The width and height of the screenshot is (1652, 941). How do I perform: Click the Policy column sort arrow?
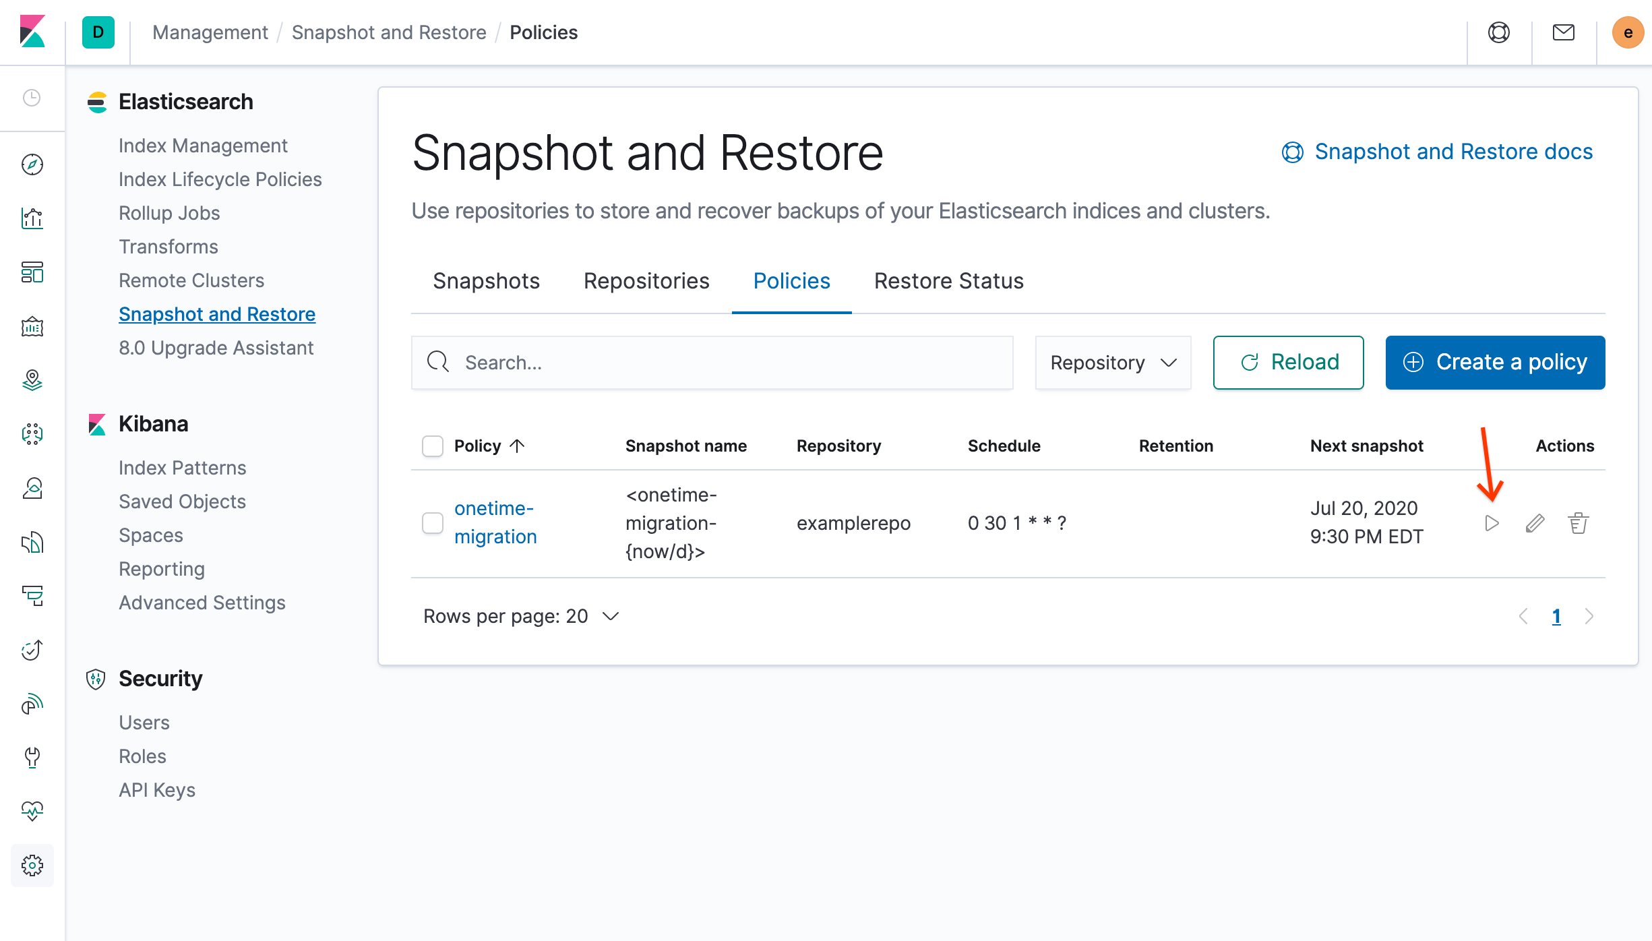(x=516, y=445)
